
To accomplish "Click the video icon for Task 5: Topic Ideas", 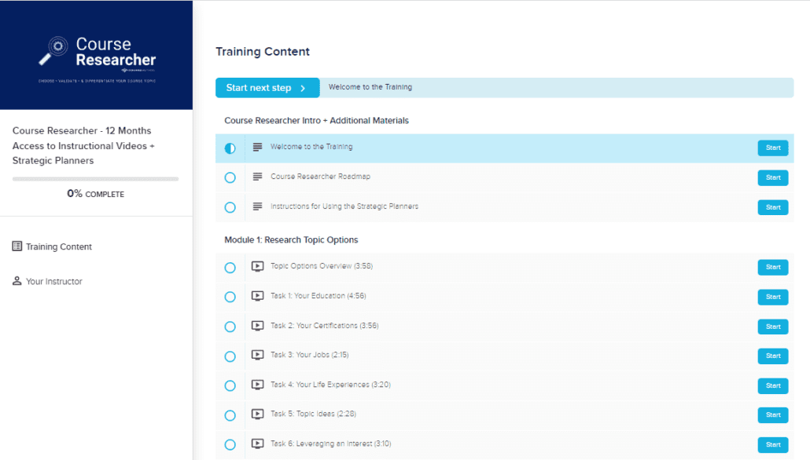I will 257,414.
